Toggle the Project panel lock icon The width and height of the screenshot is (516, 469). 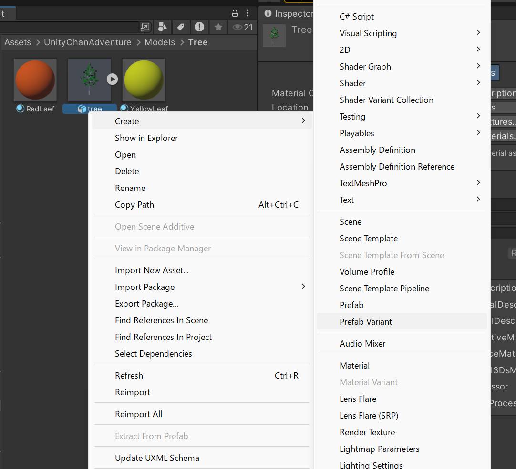[x=235, y=13]
